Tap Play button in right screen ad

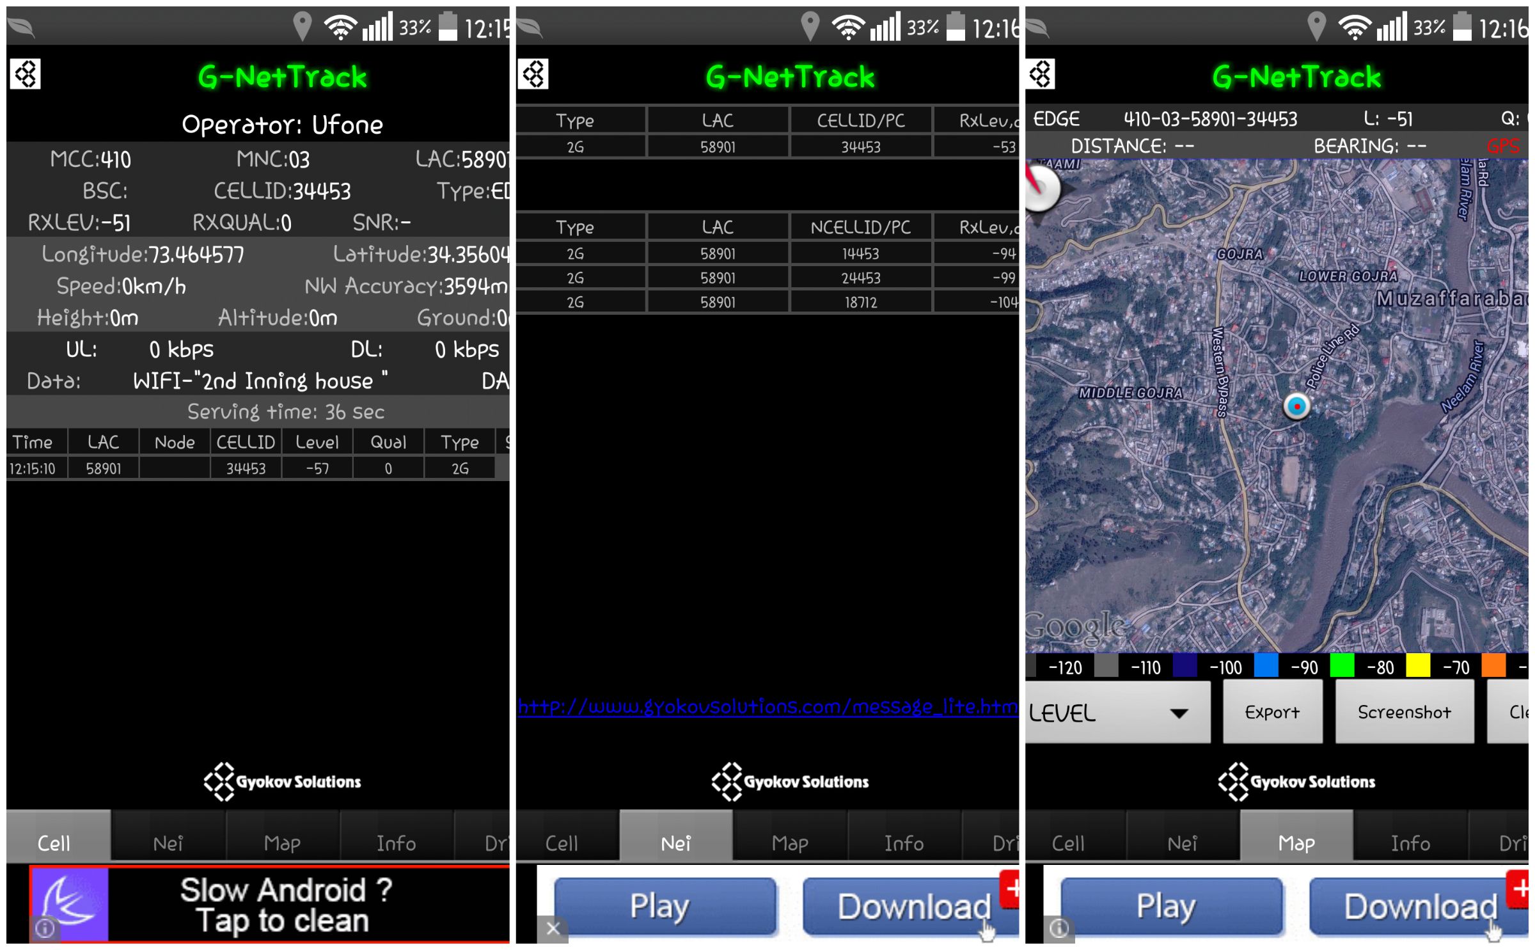[1173, 908]
